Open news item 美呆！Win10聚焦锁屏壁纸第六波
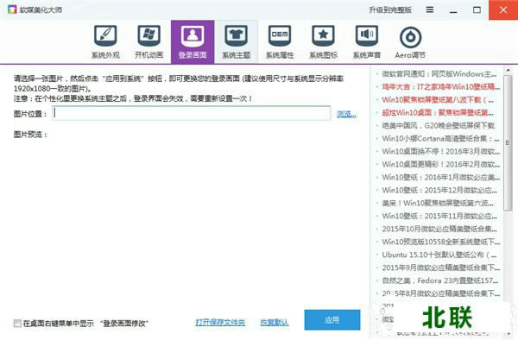This screenshot has width=518, height=340. coord(438,203)
